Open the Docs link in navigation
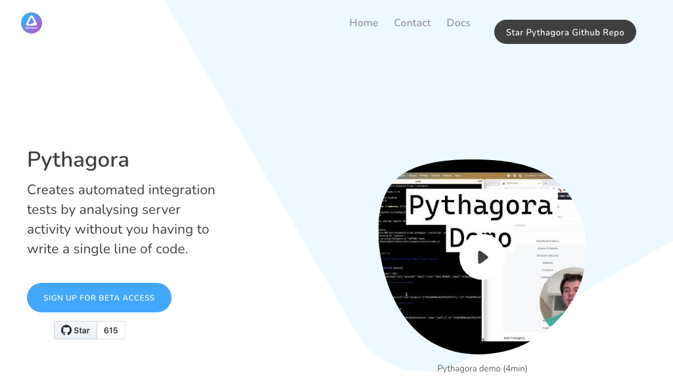 click(x=458, y=23)
